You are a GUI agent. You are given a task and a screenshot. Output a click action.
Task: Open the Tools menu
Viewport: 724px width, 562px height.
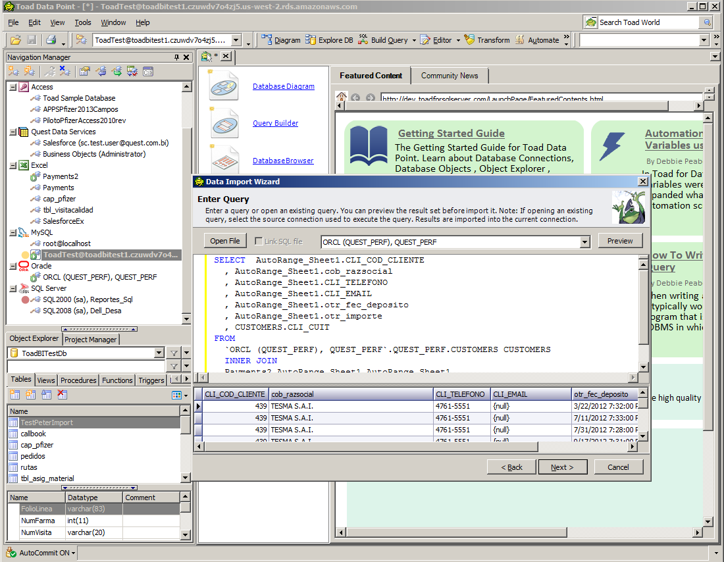83,22
